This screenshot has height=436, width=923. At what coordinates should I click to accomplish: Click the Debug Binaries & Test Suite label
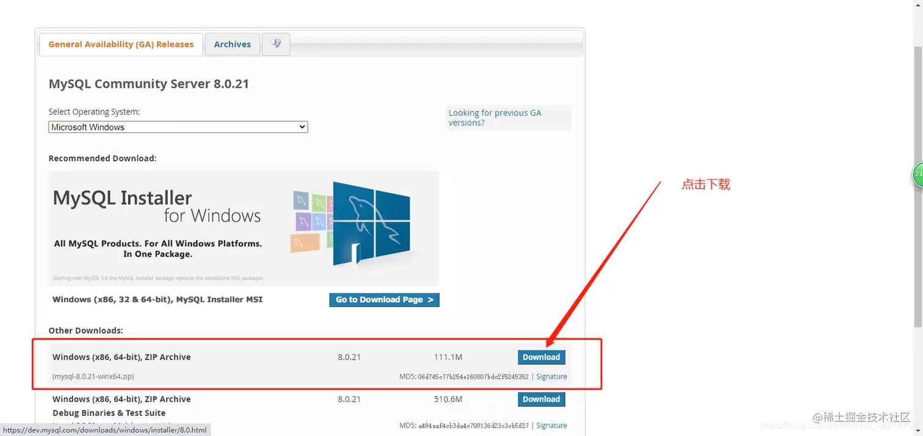coord(109,413)
